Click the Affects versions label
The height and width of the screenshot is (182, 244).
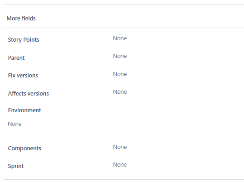(29, 94)
